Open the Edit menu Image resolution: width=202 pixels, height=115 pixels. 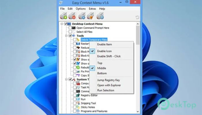click(x=70, y=9)
